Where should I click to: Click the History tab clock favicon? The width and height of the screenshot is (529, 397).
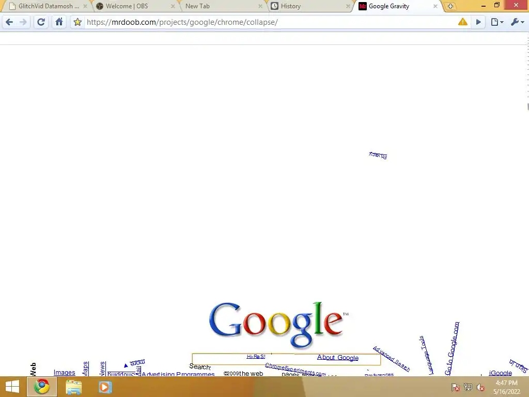pos(275,6)
